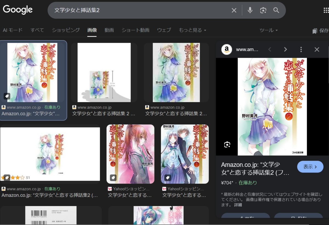Click ¥704* price text

(227, 183)
